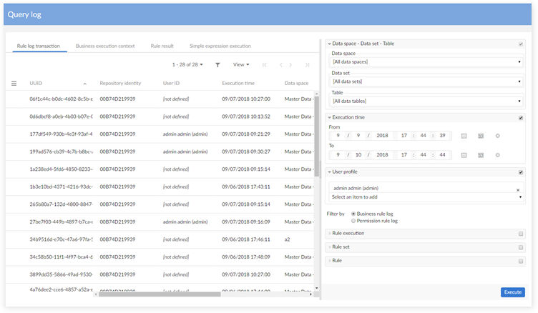
Task: Open the Data set dropdown
Action: pyautogui.click(x=426, y=81)
